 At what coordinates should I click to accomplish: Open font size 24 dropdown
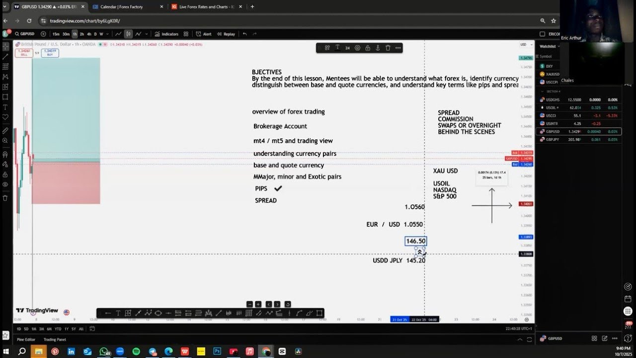(347, 48)
